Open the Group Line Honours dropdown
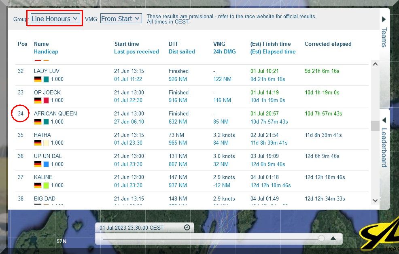399x254 pixels. pos(55,19)
